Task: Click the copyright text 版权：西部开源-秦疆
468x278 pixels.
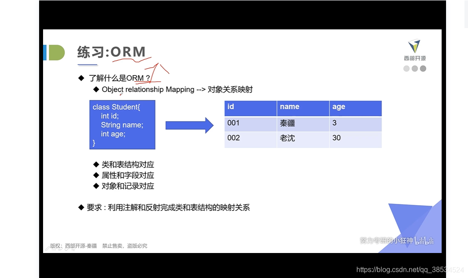Action: tap(73, 246)
